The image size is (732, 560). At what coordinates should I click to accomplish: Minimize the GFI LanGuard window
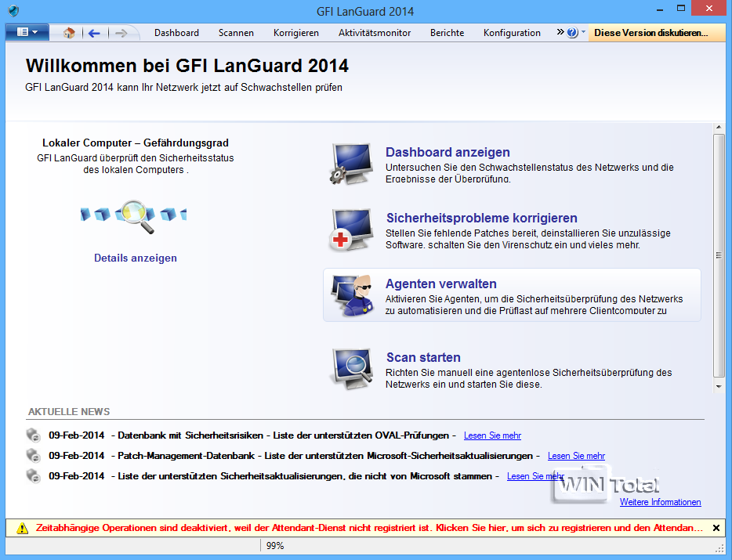point(660,9)
